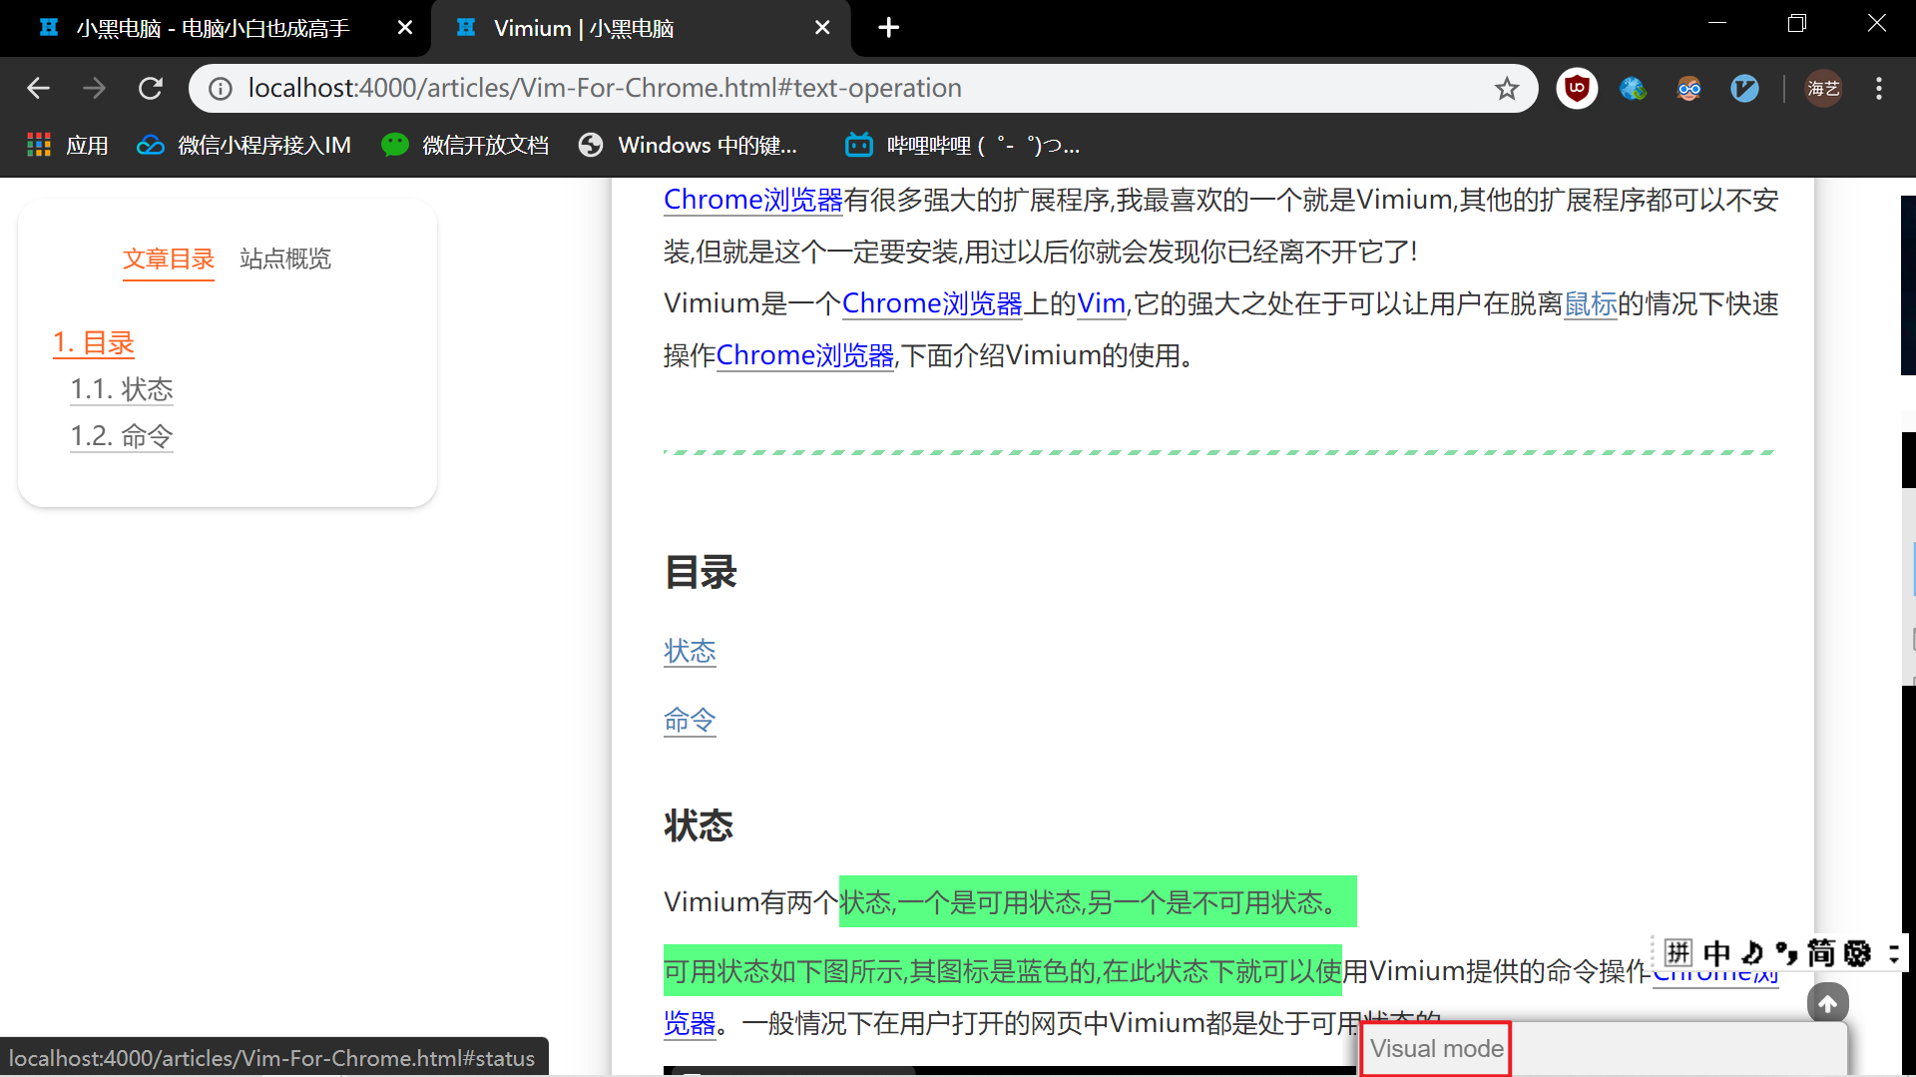Close the Vimium | 小黑电脑 tab
The height and width of the screenshot is (1077, 1916).
point(822,28)
